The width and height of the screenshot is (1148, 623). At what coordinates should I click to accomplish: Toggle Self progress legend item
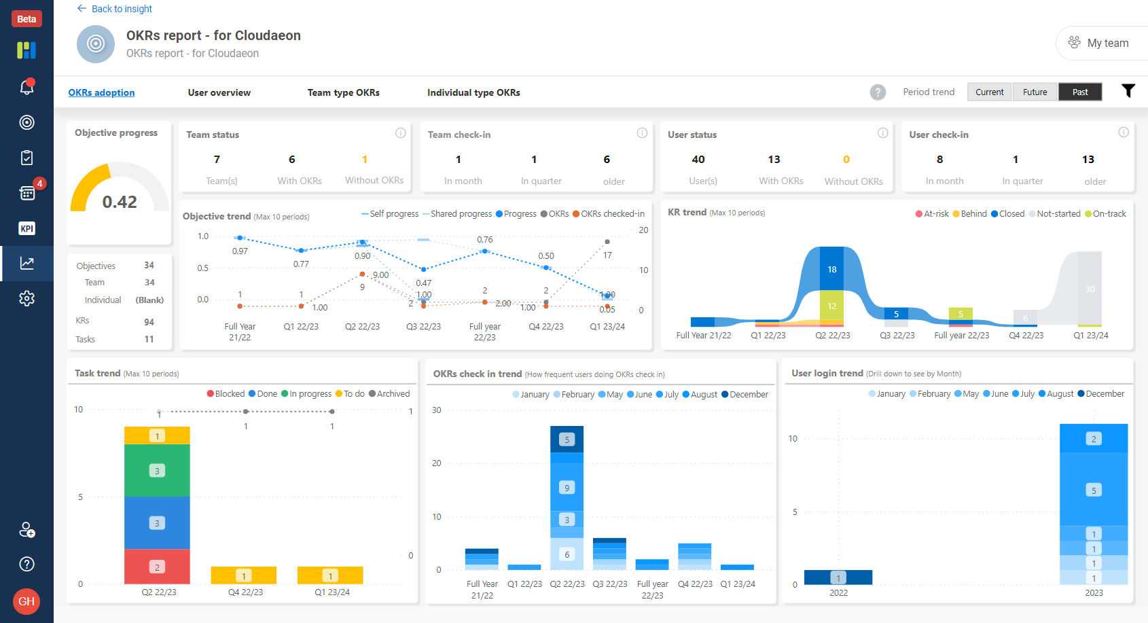click(x=390, y=213)
